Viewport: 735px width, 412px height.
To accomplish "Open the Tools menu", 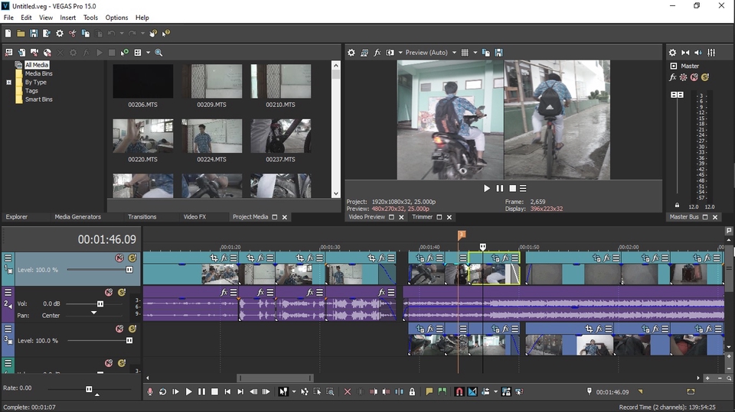I will [x=90, y=18].
